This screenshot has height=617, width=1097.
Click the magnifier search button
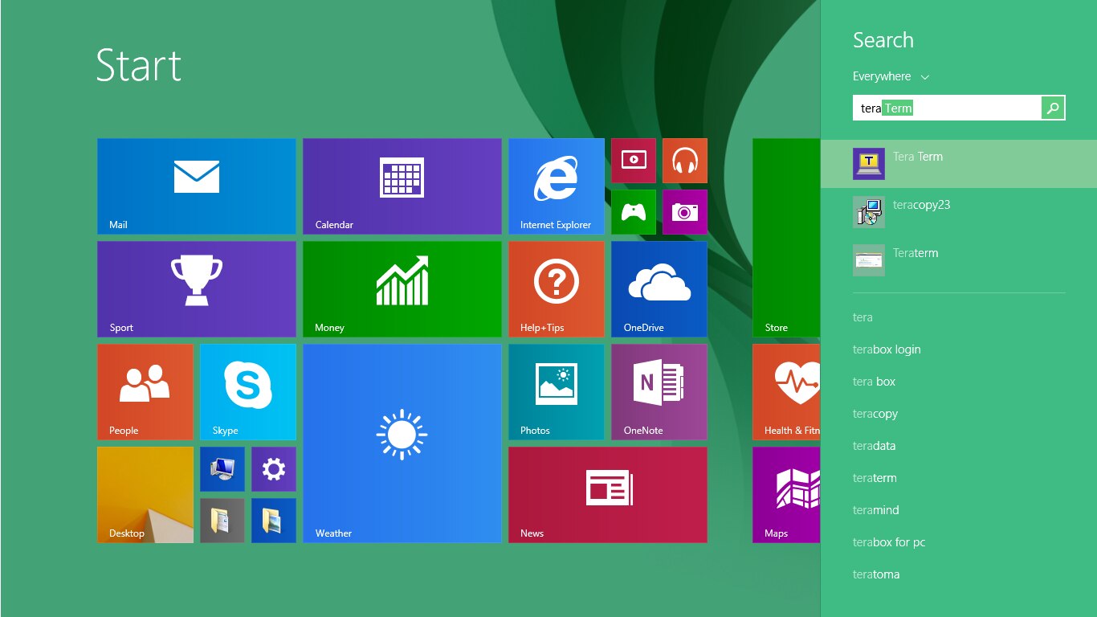coord(1053,108)
